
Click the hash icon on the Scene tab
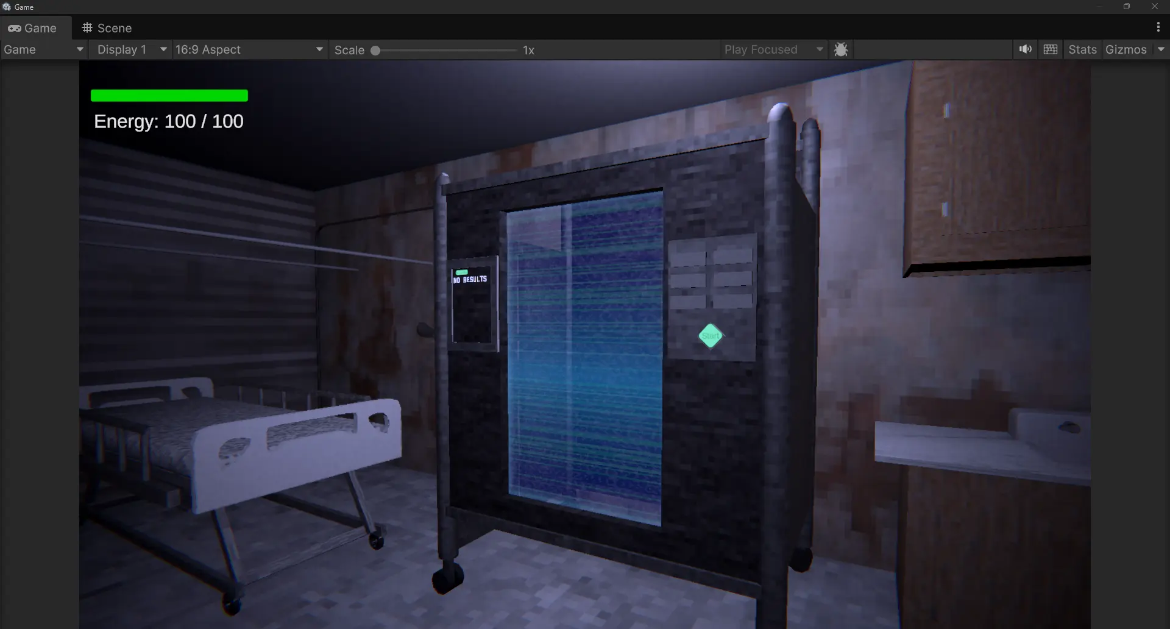point(87,27)
